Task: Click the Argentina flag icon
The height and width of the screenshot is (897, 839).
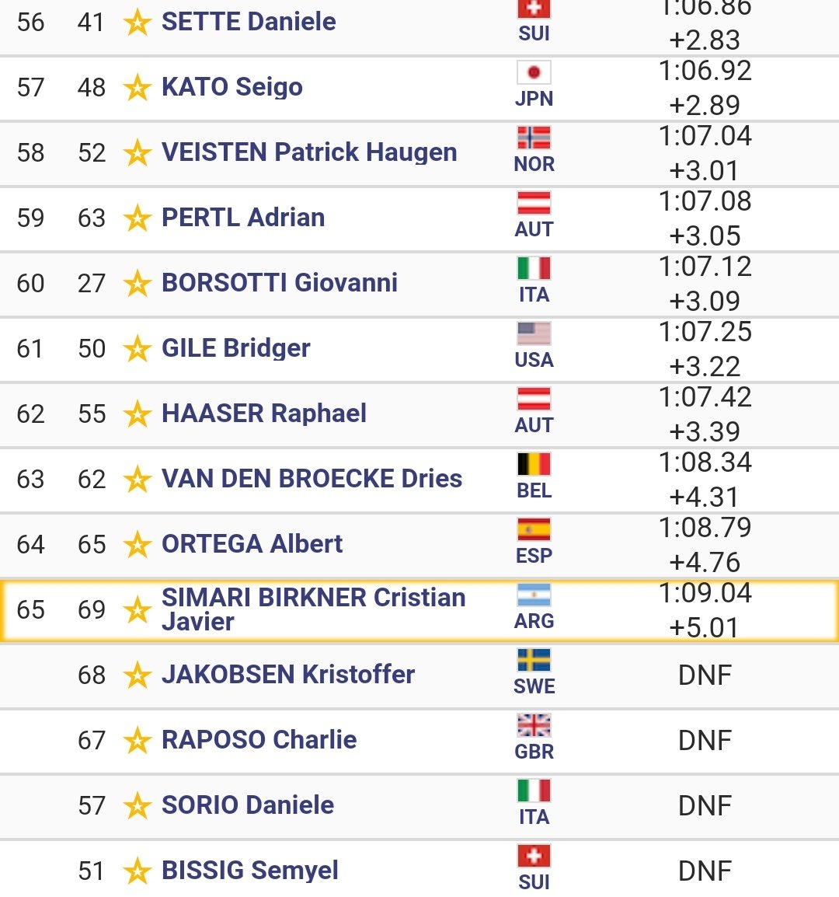Action: (534, 595)
